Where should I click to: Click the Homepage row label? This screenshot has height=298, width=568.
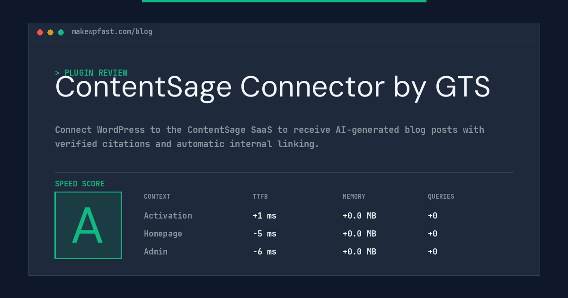(x=163, y=234)
